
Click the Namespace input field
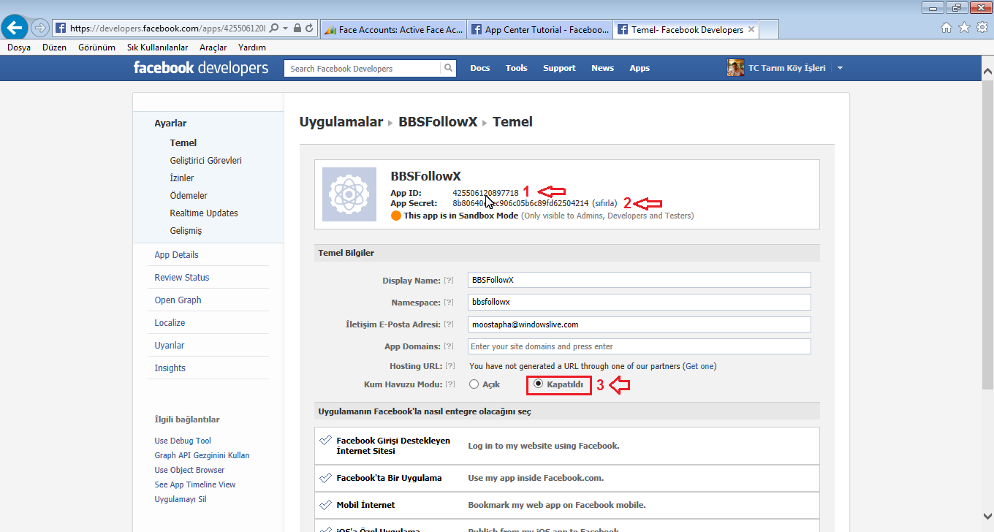pos(640,302)
